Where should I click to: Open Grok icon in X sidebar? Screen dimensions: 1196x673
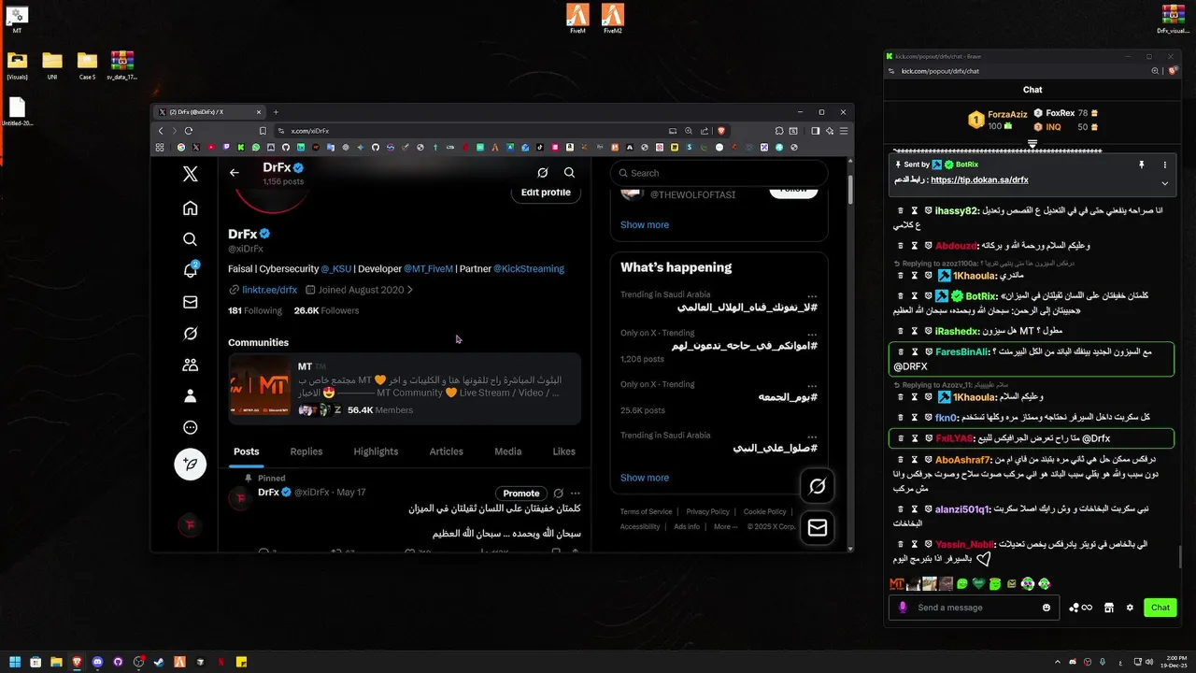coord(191,334)
